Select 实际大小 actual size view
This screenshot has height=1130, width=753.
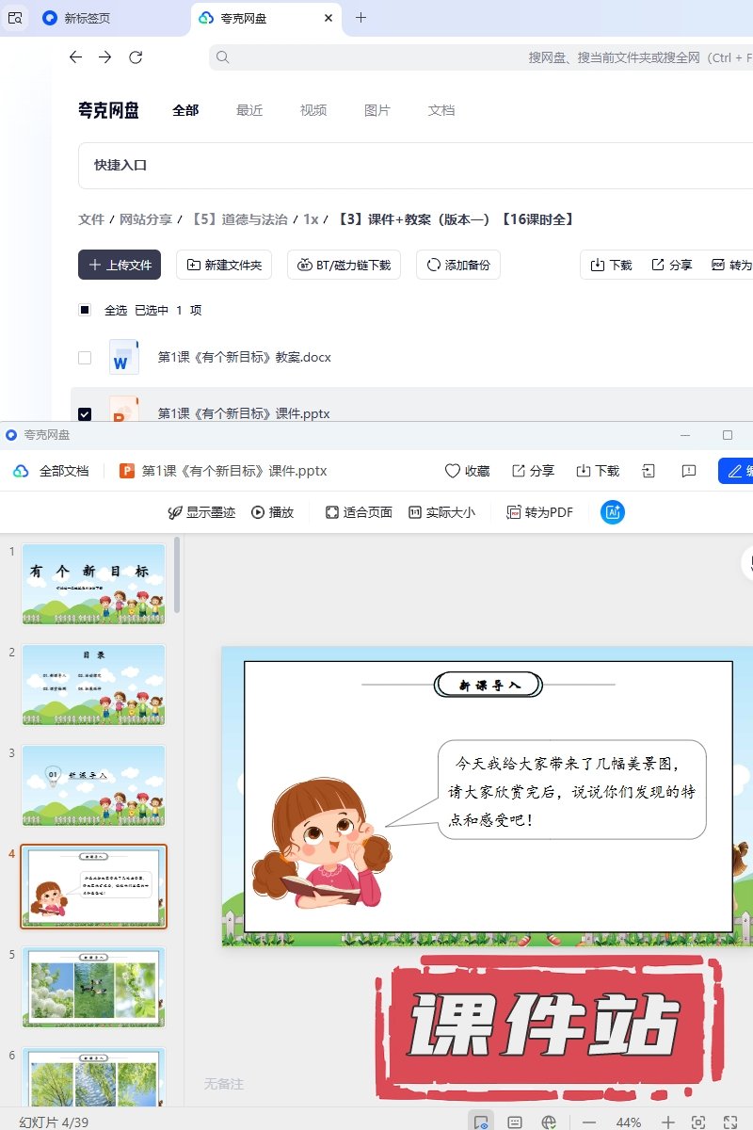click(441, 512)
